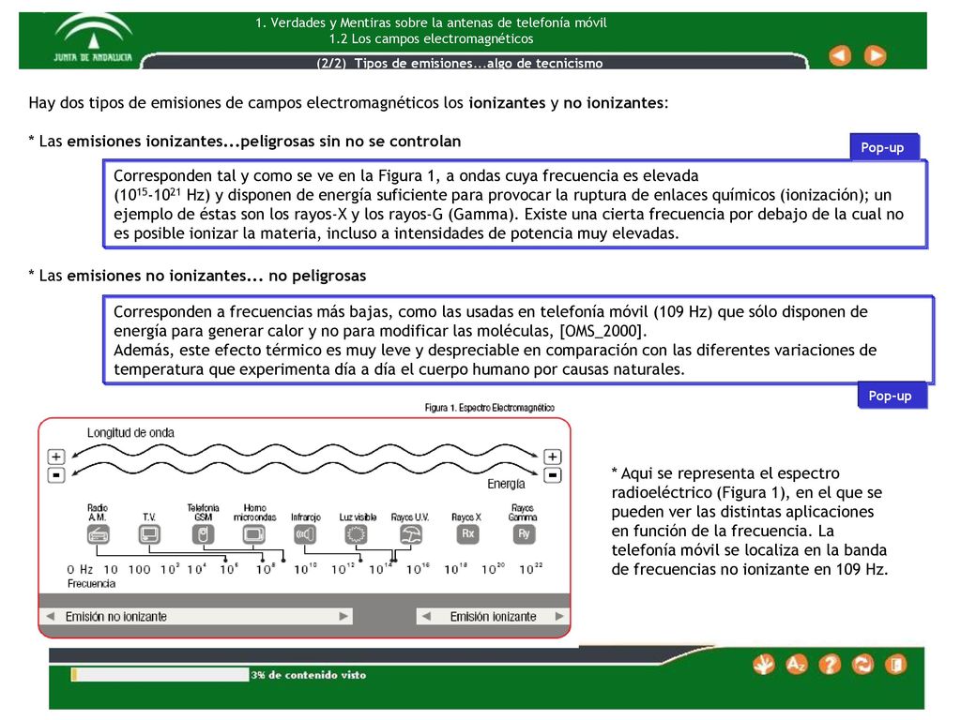Click the left minus box beside the waves

55,474
